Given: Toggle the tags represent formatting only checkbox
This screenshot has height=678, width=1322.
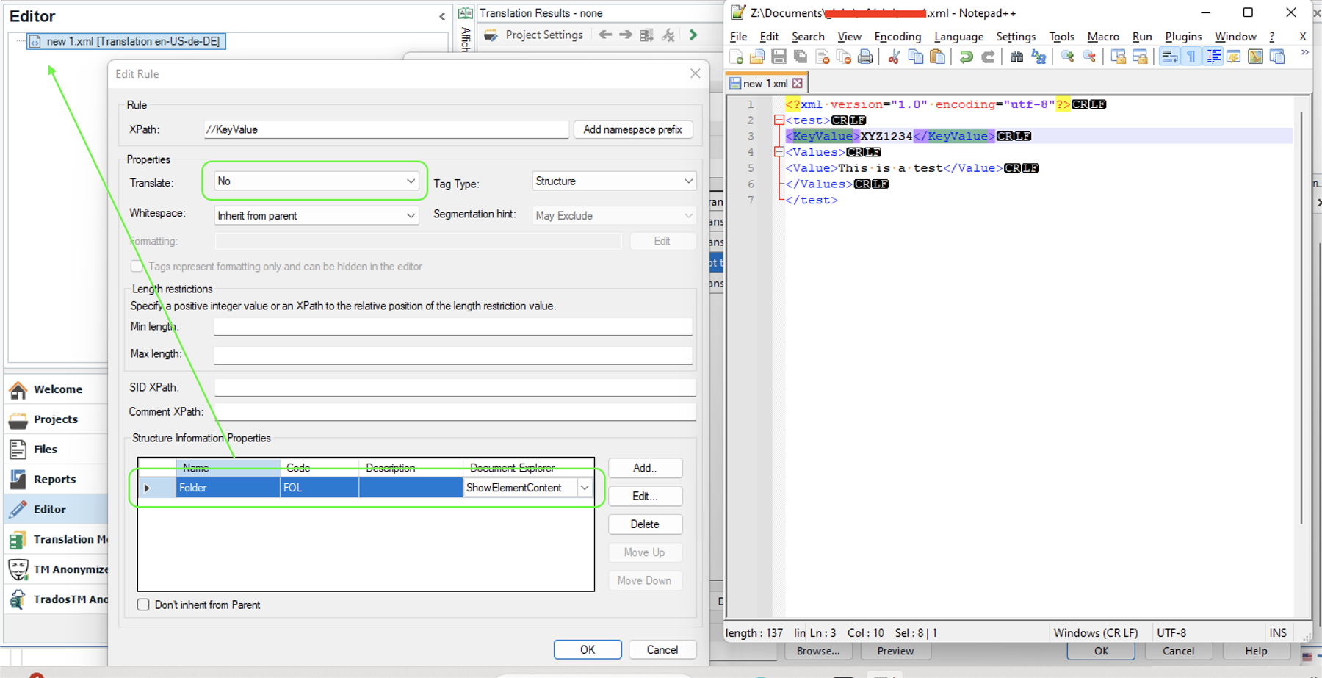Looking at the screenshot, I should (137, 266).
